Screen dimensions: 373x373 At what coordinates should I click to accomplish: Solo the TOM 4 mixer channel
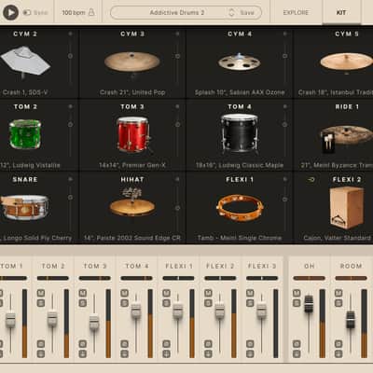click(124, 303)
